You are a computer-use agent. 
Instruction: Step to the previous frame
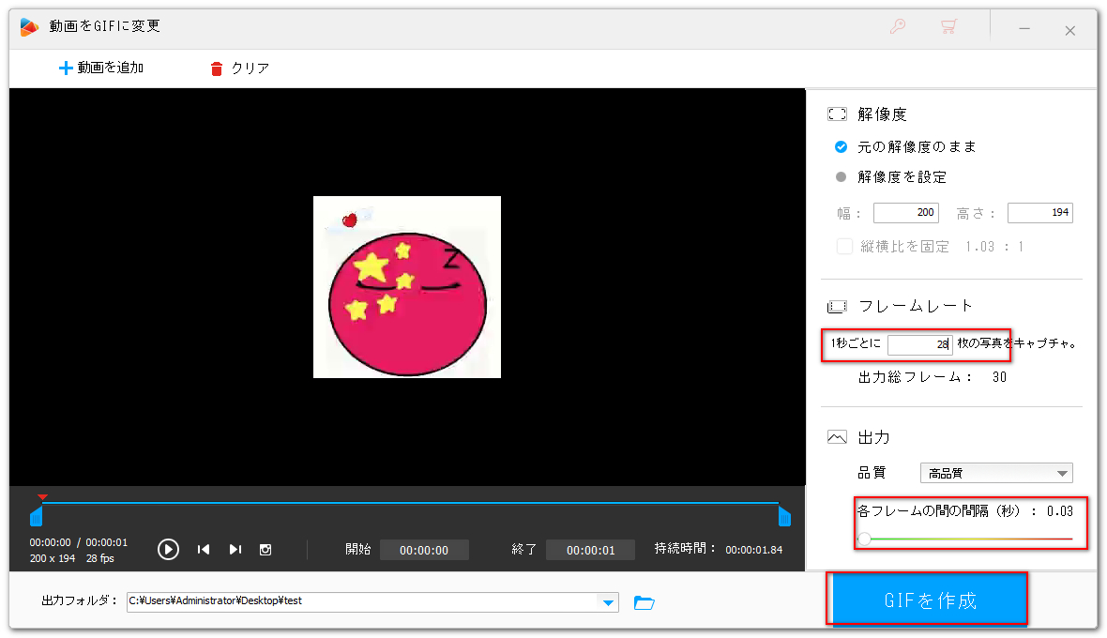click(x=204, y=550)
